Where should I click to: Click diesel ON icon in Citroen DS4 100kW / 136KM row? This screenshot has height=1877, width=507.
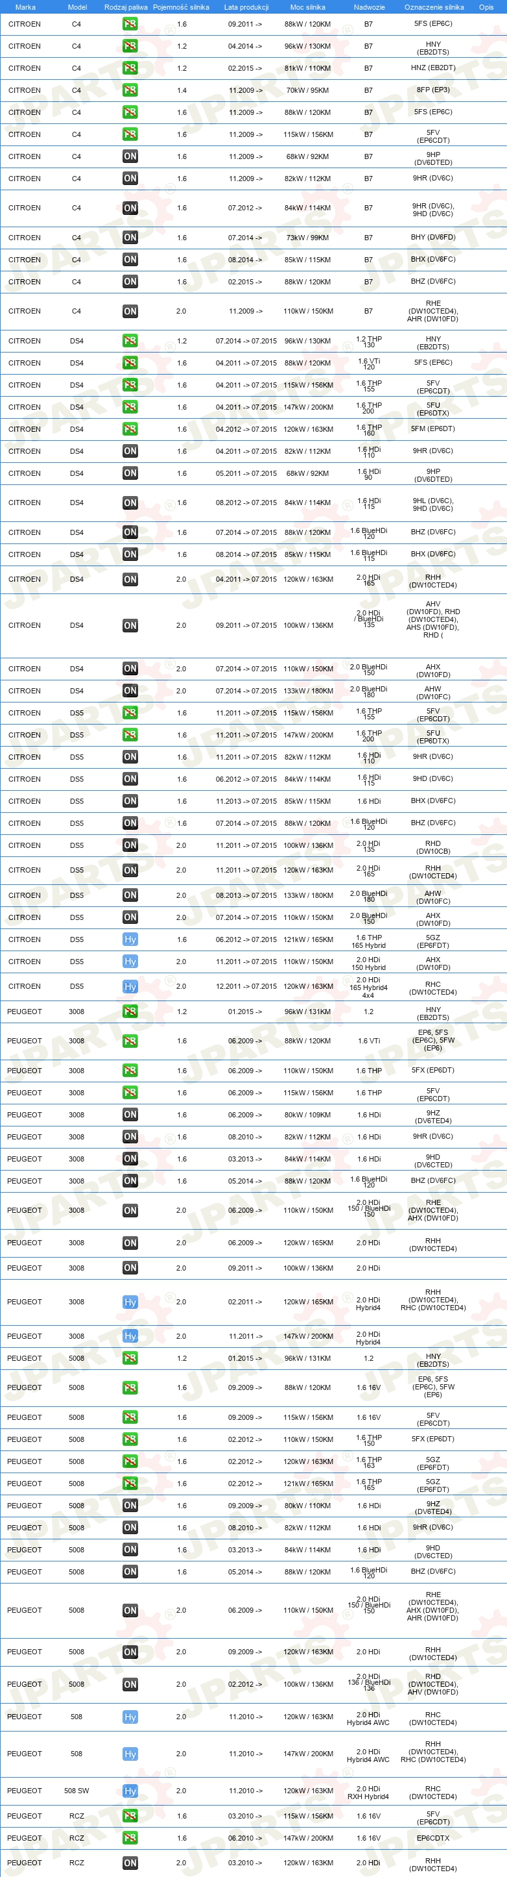pos(130,625)
